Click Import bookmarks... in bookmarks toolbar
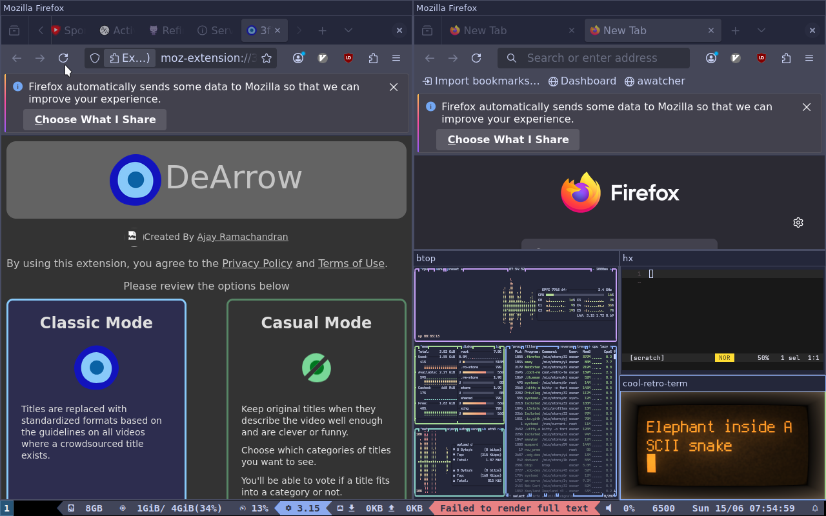 481,81
